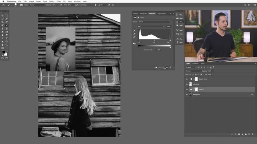Set gray point with Levels eyedropper
This screenshot has width=257, height=144.
click(x=135, y=34)
